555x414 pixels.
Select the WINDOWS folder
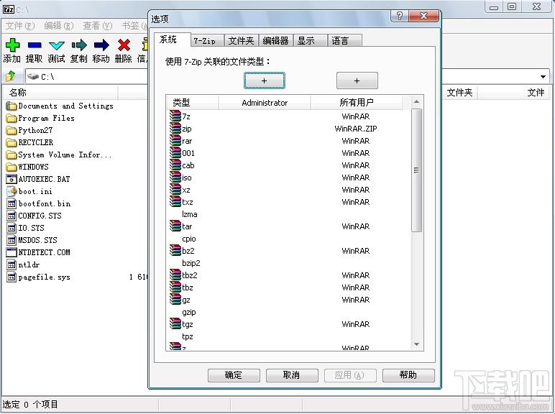coord(27,167)
